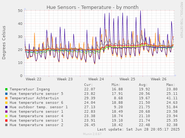Select the 'Hue temperature sensor 4' label
The image size is (185, 138).
click(x=36, y=116)
